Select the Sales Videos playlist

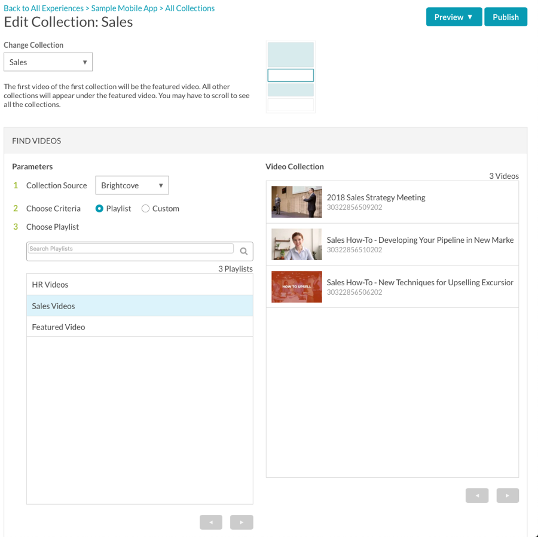(140, 306)
